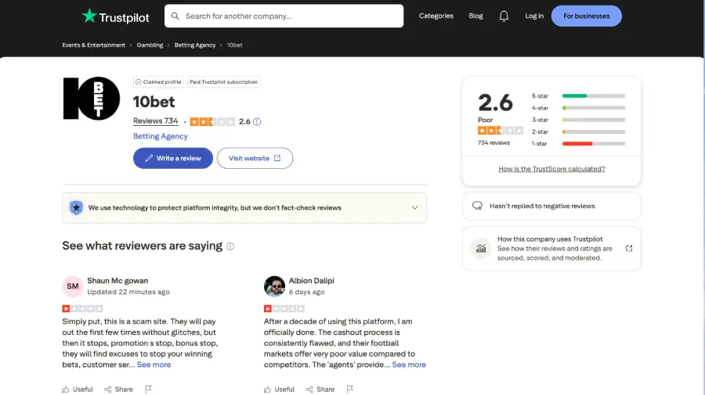Click the star rating next to Reviews 734

point(212,122)
